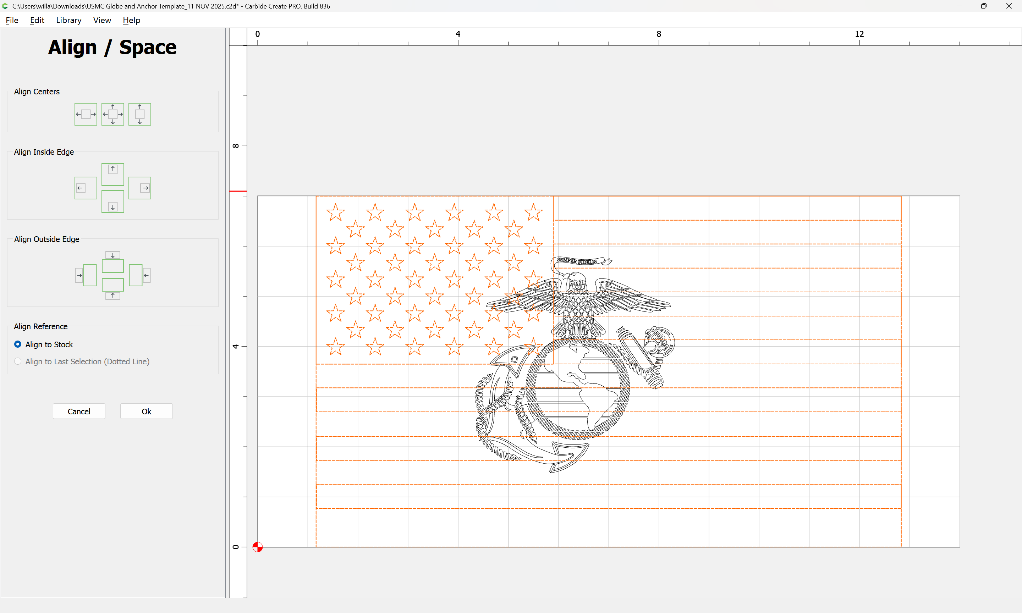Align outside bottom edge icon

click(113, 289)
